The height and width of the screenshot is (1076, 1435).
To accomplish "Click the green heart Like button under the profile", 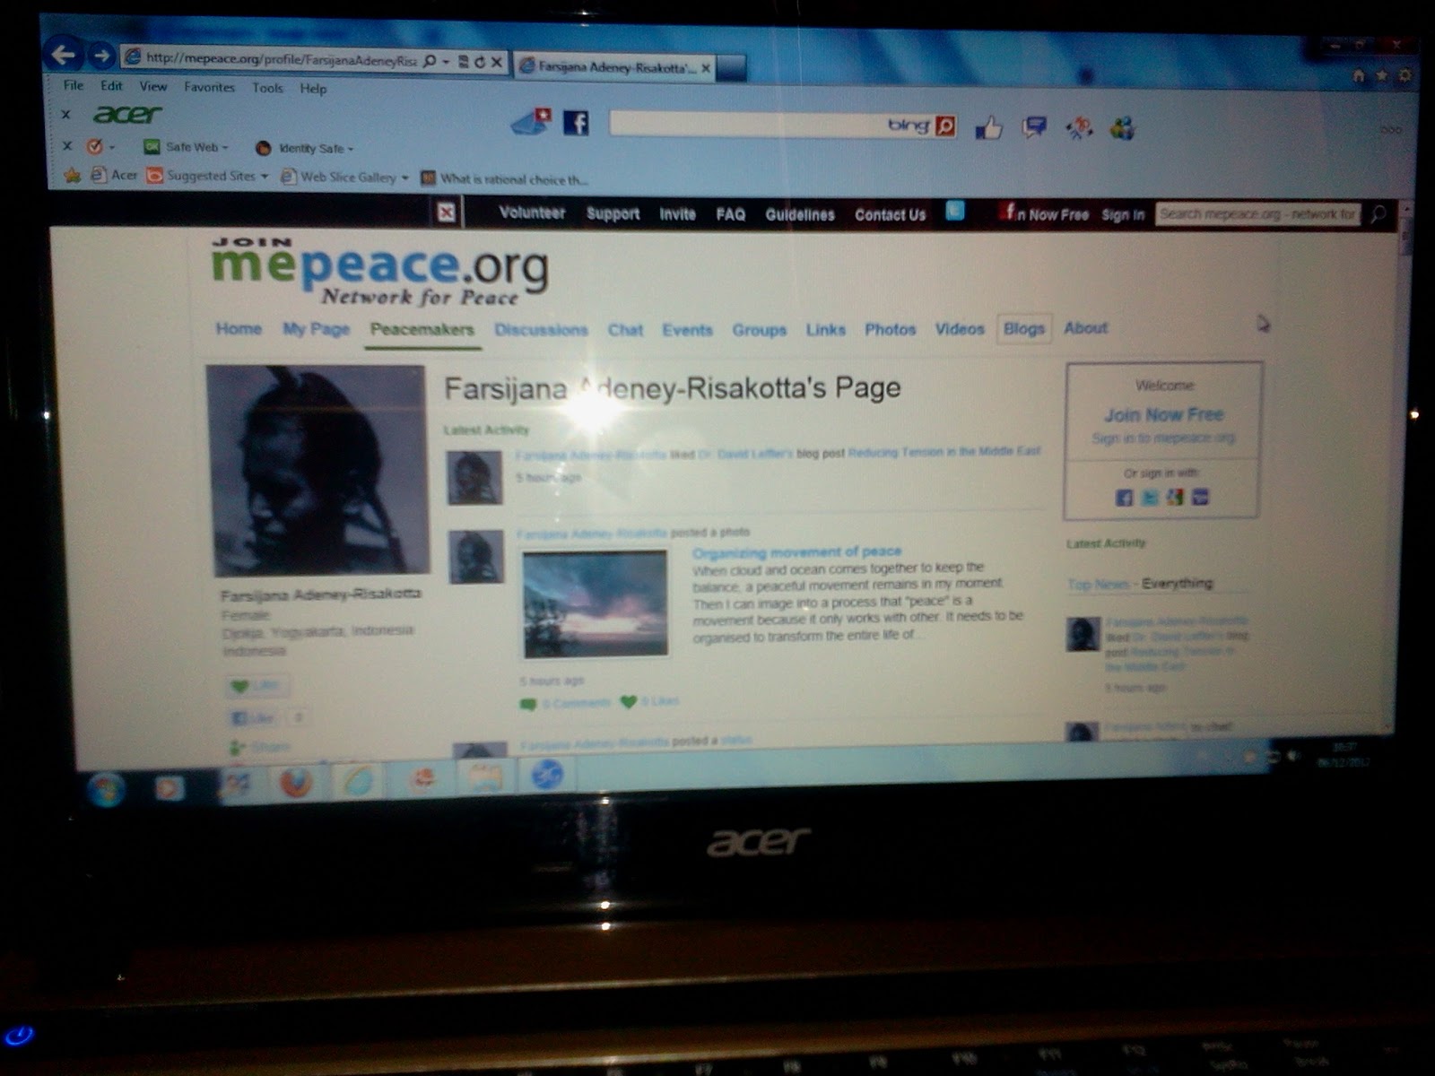I will [256, 687].
